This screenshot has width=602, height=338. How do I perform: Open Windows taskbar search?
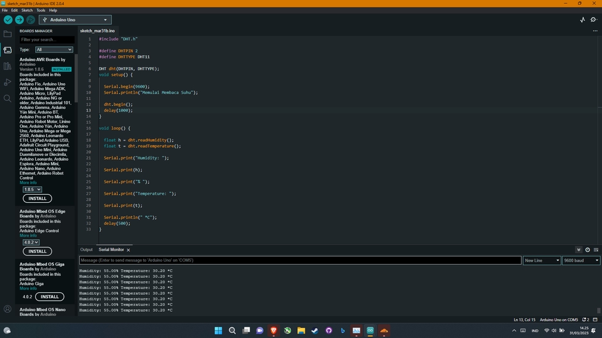point(232,330)
